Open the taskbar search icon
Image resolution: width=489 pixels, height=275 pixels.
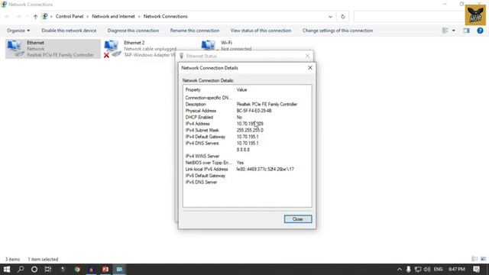pyautogui.click(x=21, y=269)
